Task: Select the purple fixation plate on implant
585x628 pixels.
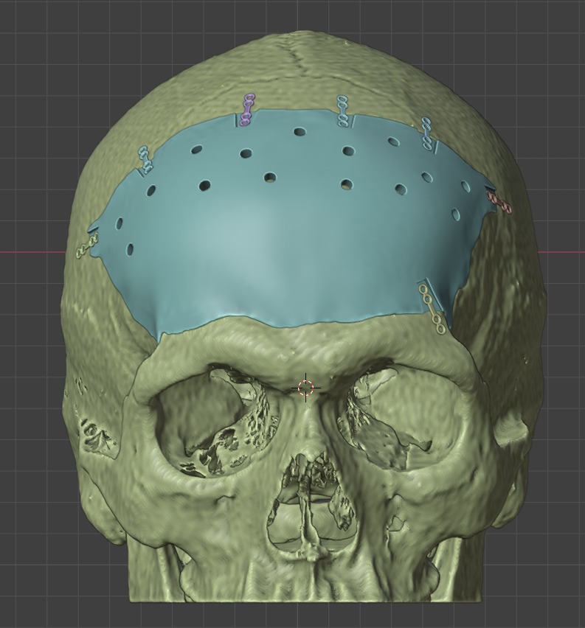Action: (x=246, y=109)
